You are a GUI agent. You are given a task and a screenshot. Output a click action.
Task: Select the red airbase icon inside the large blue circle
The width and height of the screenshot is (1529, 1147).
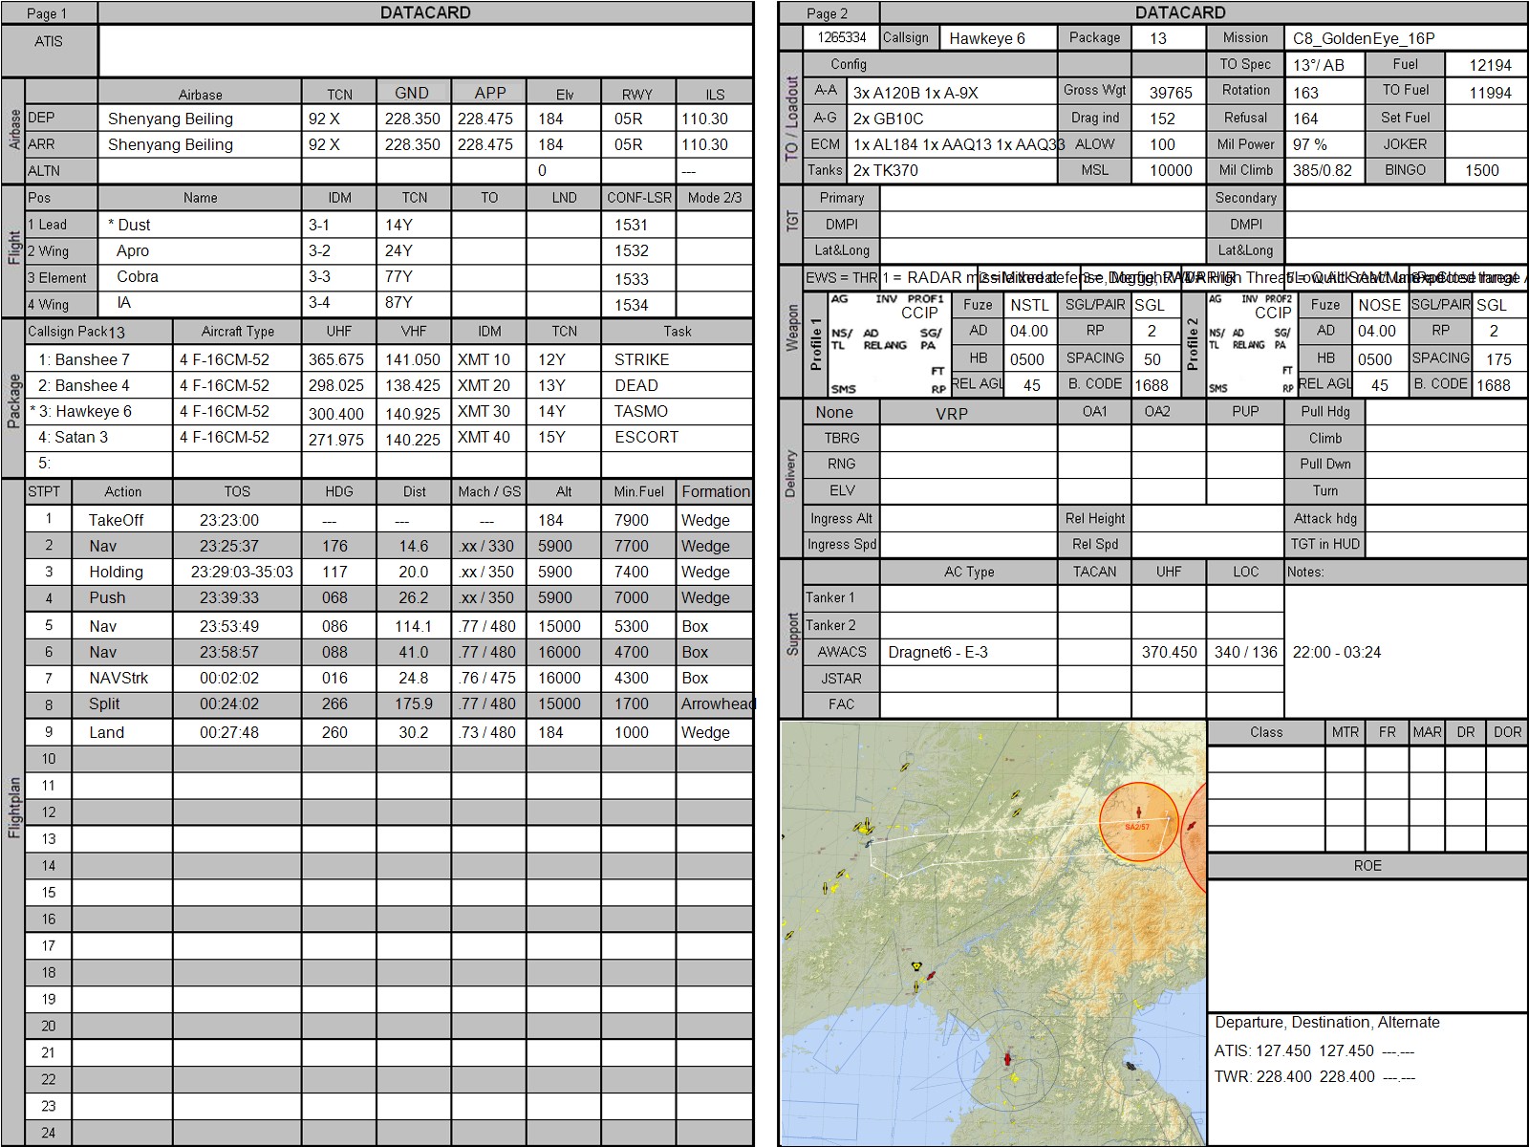coord(1005,1059)
